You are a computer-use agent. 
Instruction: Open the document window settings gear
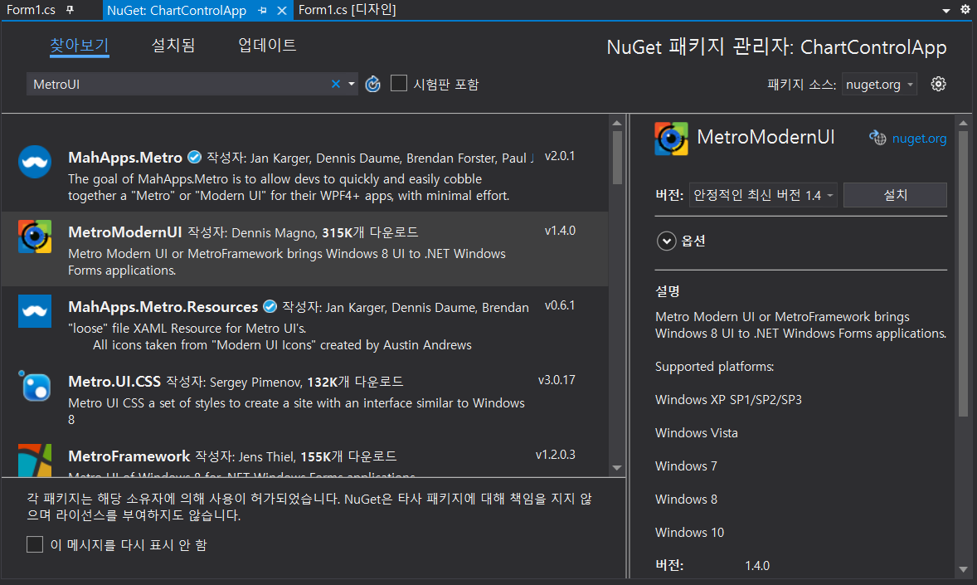click(x=965, y=9)
